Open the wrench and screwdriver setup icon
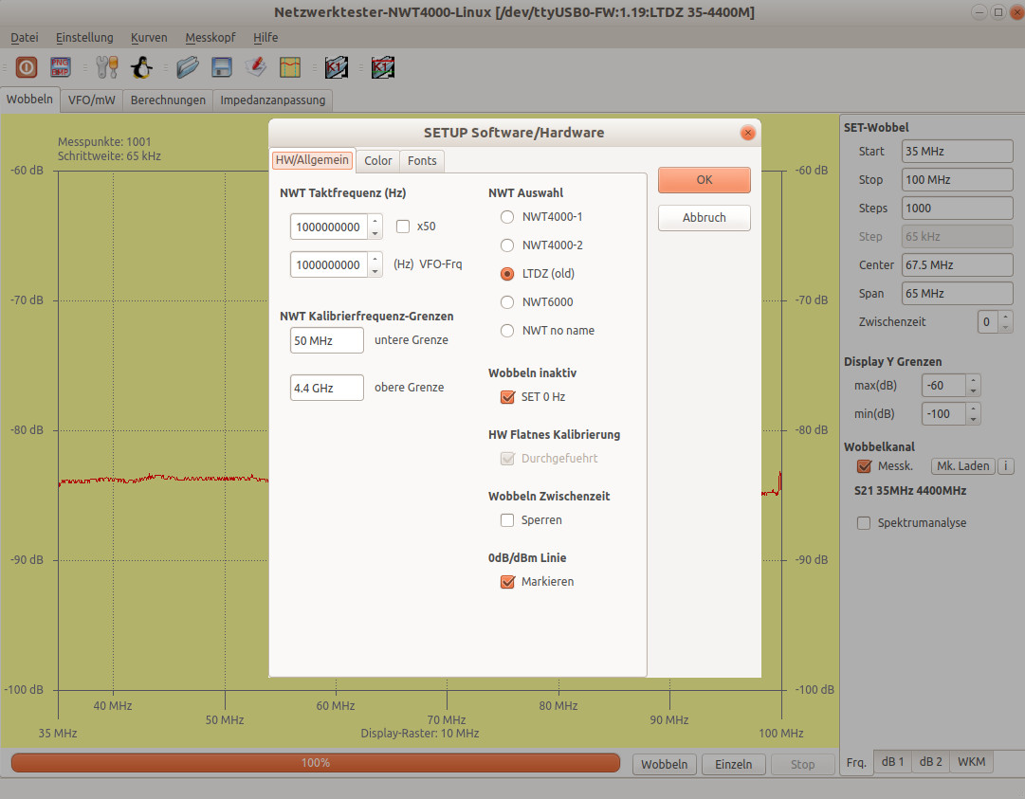The width and height of the screenshot is (1025, 799). (107, 67)
